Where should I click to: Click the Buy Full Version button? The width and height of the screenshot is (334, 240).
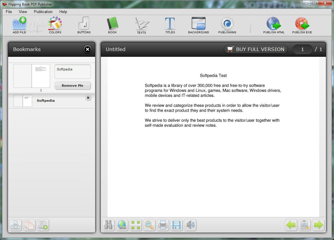coord(256,49)
